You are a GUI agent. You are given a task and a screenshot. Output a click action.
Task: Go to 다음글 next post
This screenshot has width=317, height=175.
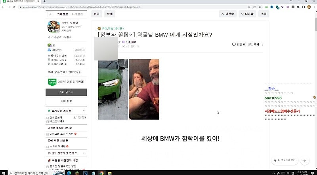click(247, 14)
